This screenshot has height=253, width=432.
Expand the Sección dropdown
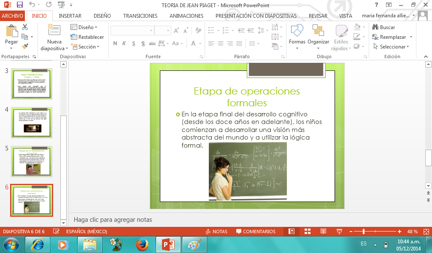[x=86, y=47]
